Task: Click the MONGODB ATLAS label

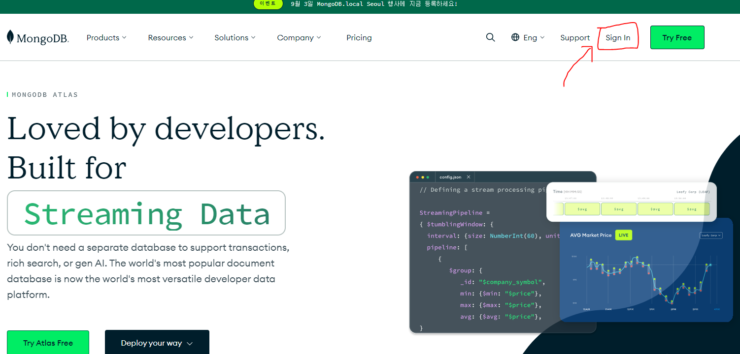Action: tap(45, 94)
